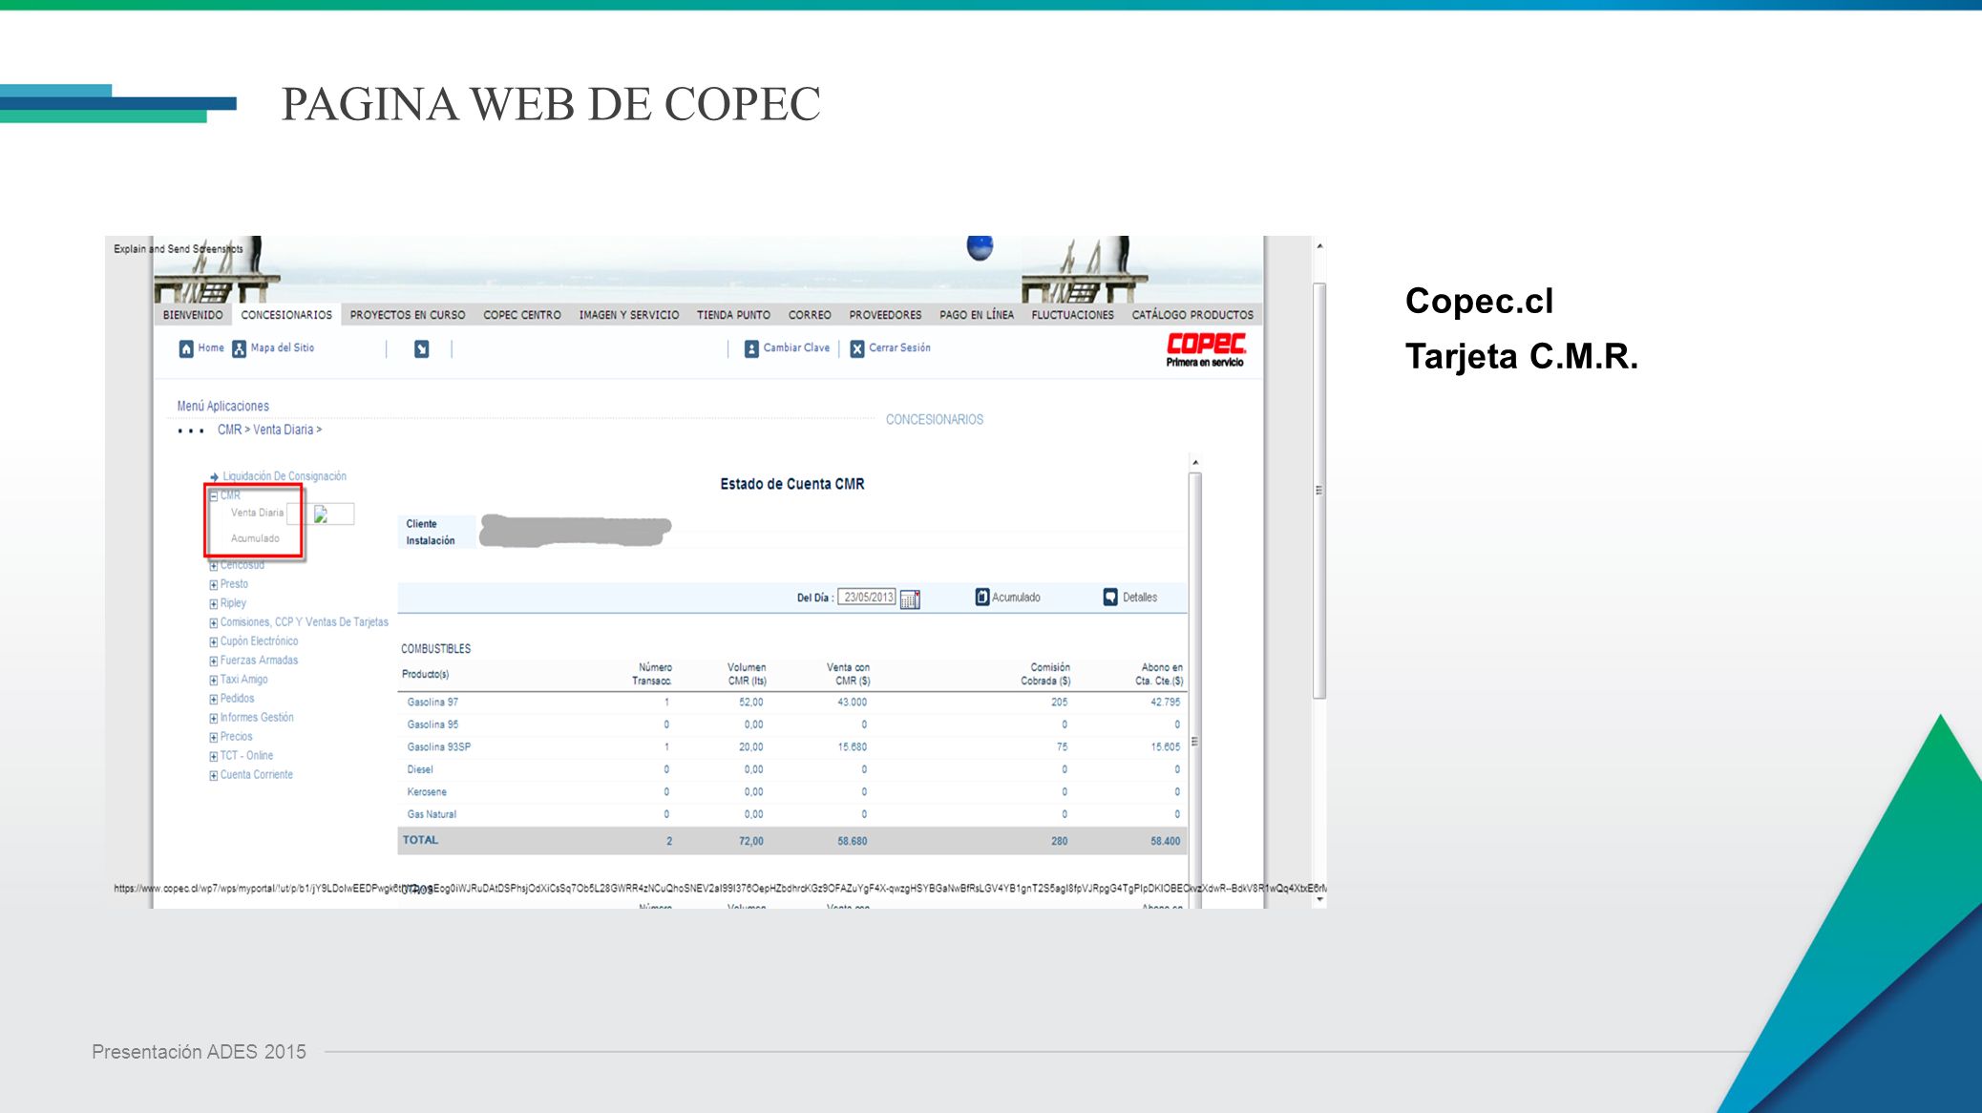Image resolution: width=1982 pixels, height=1113 pixels.
Task: Click the Liquidación De Consignación arrow icon
Action: coord(215,476)
